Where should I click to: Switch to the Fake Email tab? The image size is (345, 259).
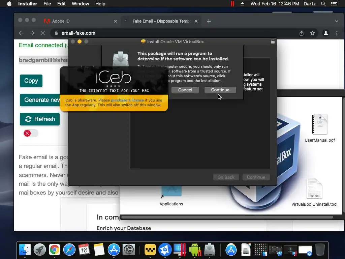click(161, 21)
